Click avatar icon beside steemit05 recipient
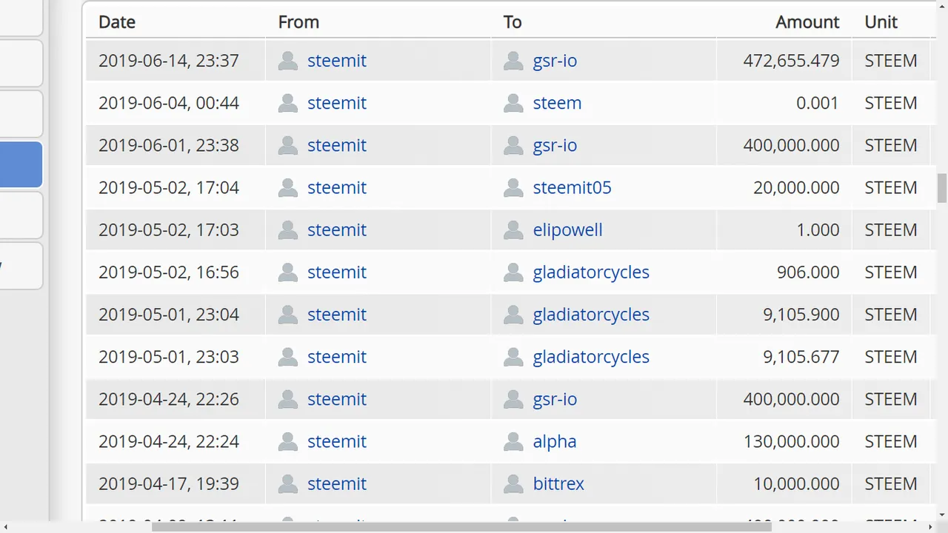The height and width of the screenshot is (533, 948). point(513,187)
